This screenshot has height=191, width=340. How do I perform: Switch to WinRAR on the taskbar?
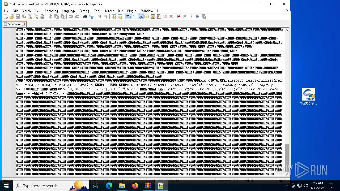148,186
